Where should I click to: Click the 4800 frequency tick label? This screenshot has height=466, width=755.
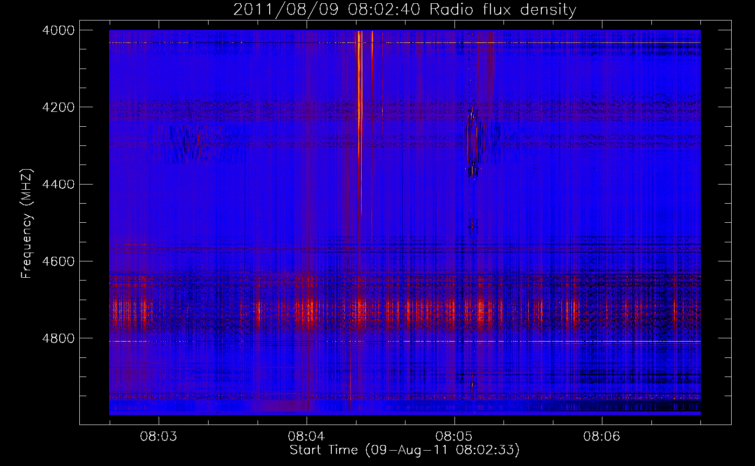[x=58, y=338]
